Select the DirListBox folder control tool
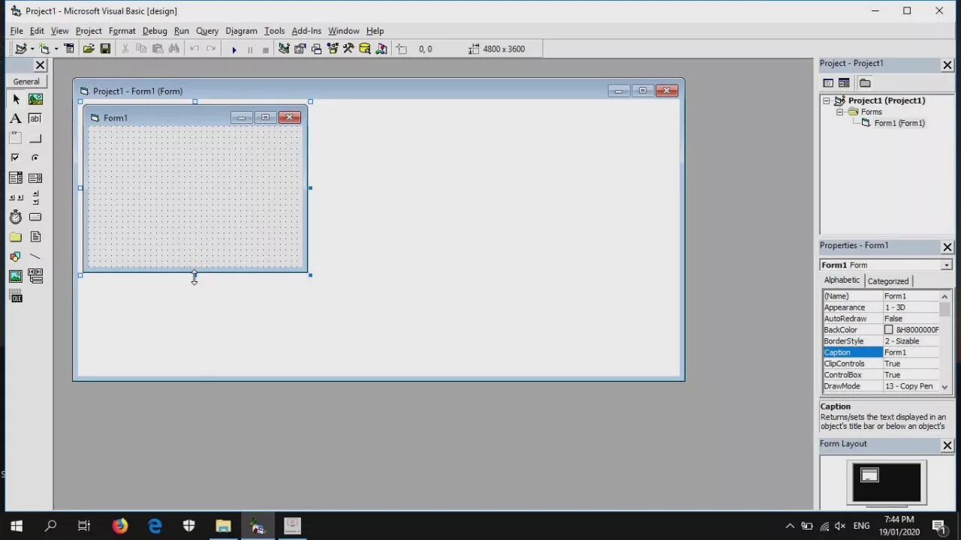Screen dimensions: 961x540 click(16, 237)
